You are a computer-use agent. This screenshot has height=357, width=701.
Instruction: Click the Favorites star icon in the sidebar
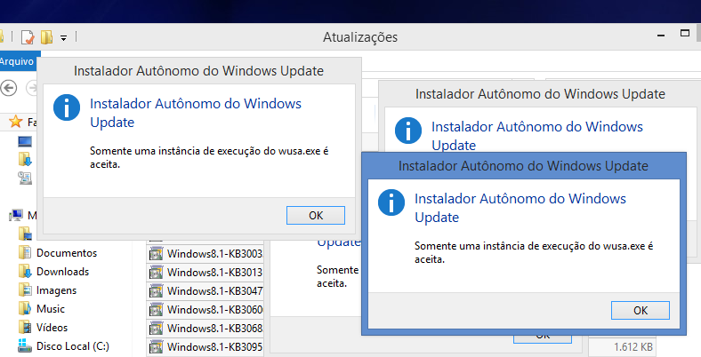coord(15,121)
